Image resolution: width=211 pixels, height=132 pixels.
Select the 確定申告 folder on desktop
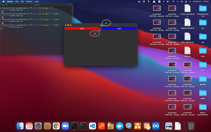point(203,80)
